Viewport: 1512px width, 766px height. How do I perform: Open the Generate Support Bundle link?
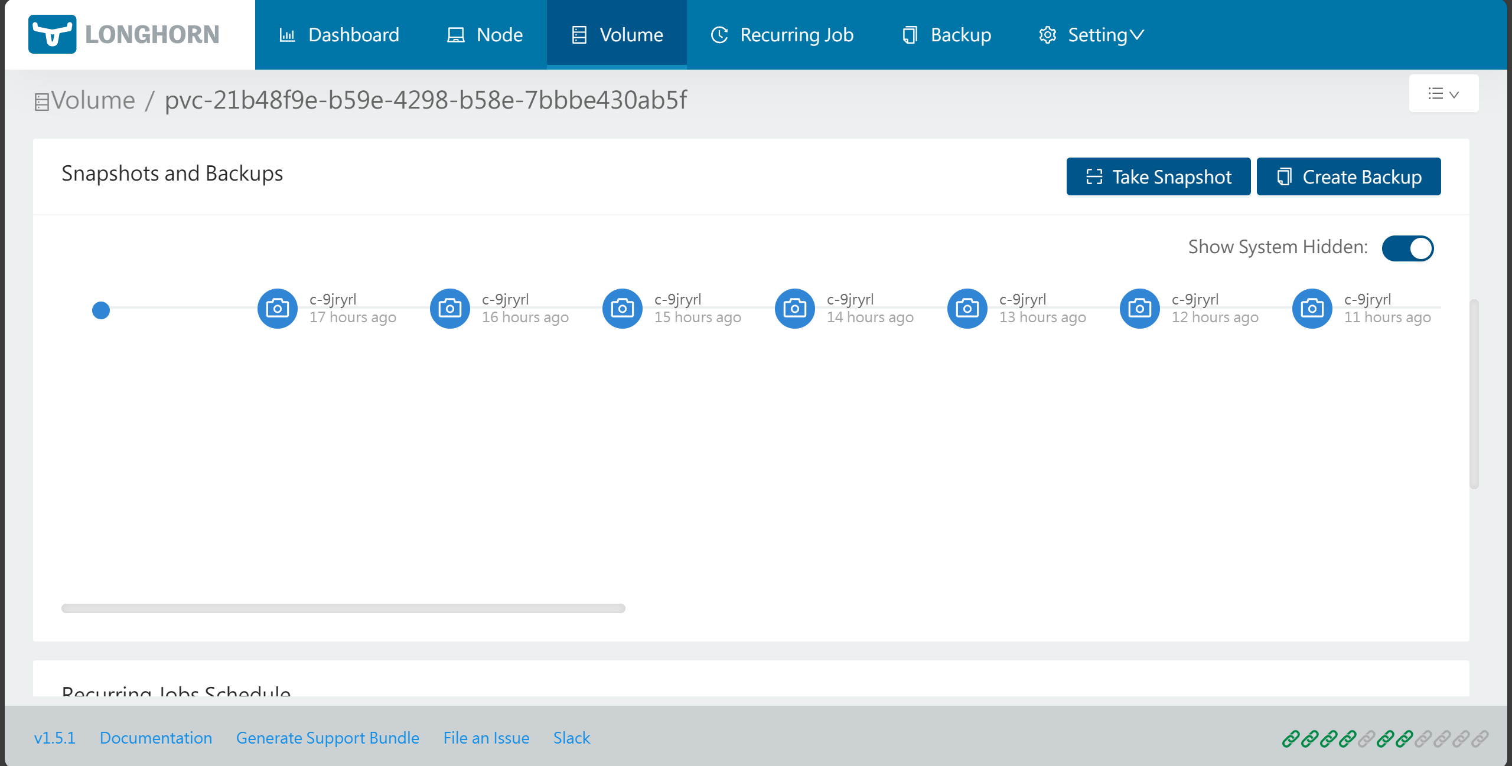pyautogui.click(x=327, y=738)
